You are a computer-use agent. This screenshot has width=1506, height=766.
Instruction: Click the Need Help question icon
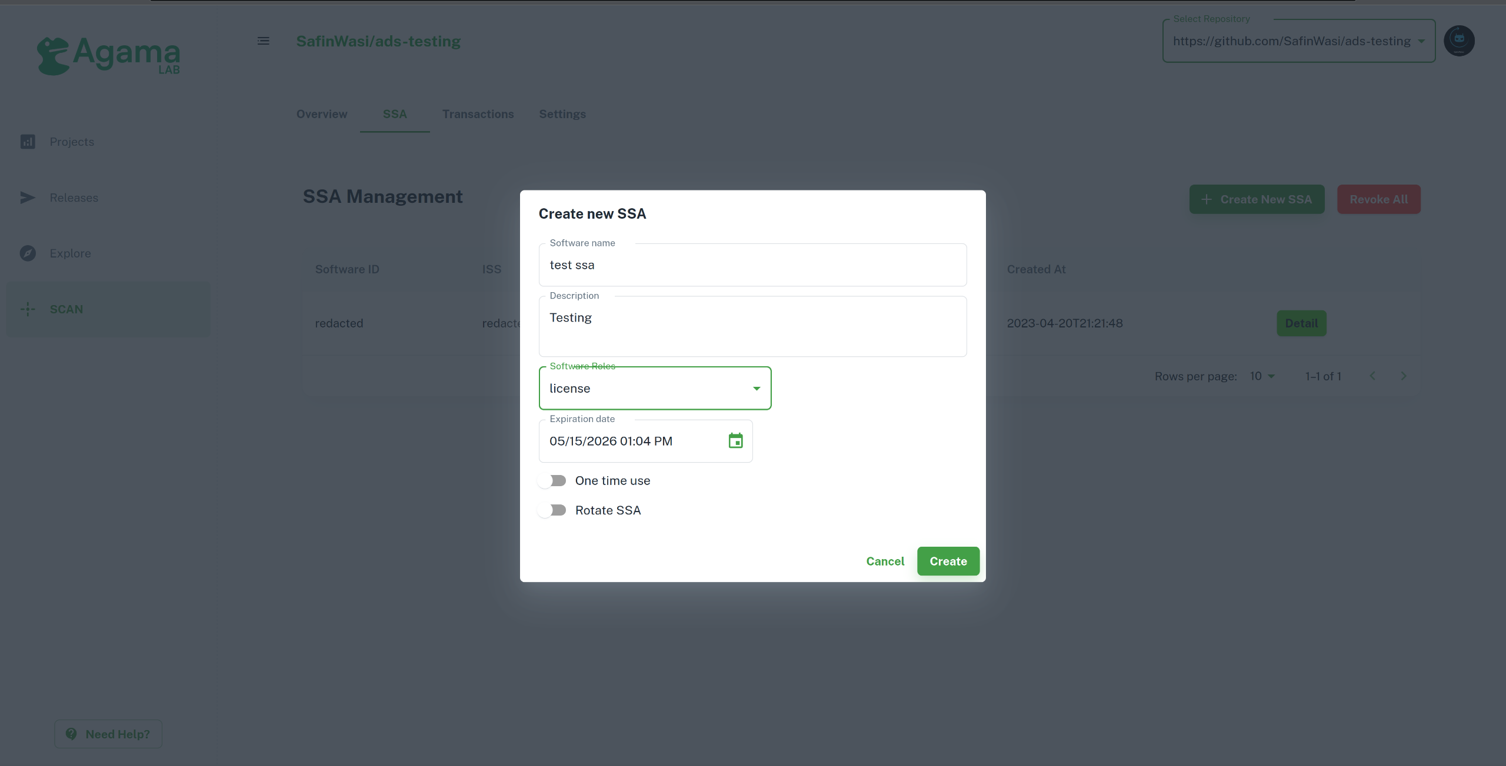click(x=72, y=734)
